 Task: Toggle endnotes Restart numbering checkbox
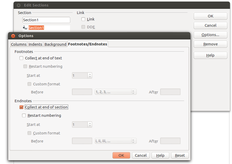24,115
